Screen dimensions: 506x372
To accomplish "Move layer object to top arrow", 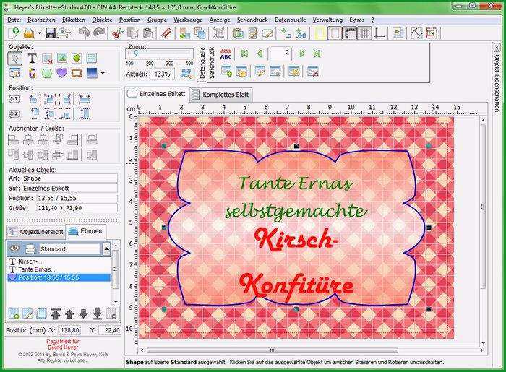I will [x=56, y=313].
